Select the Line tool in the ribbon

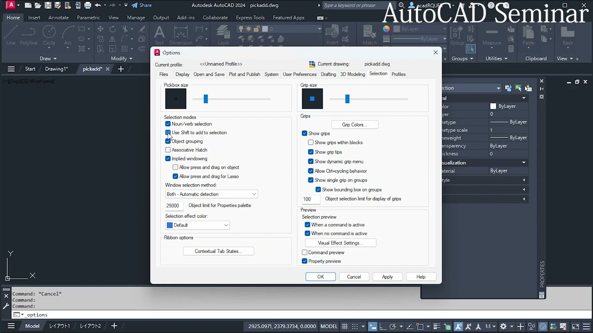[x=11, y=35]
